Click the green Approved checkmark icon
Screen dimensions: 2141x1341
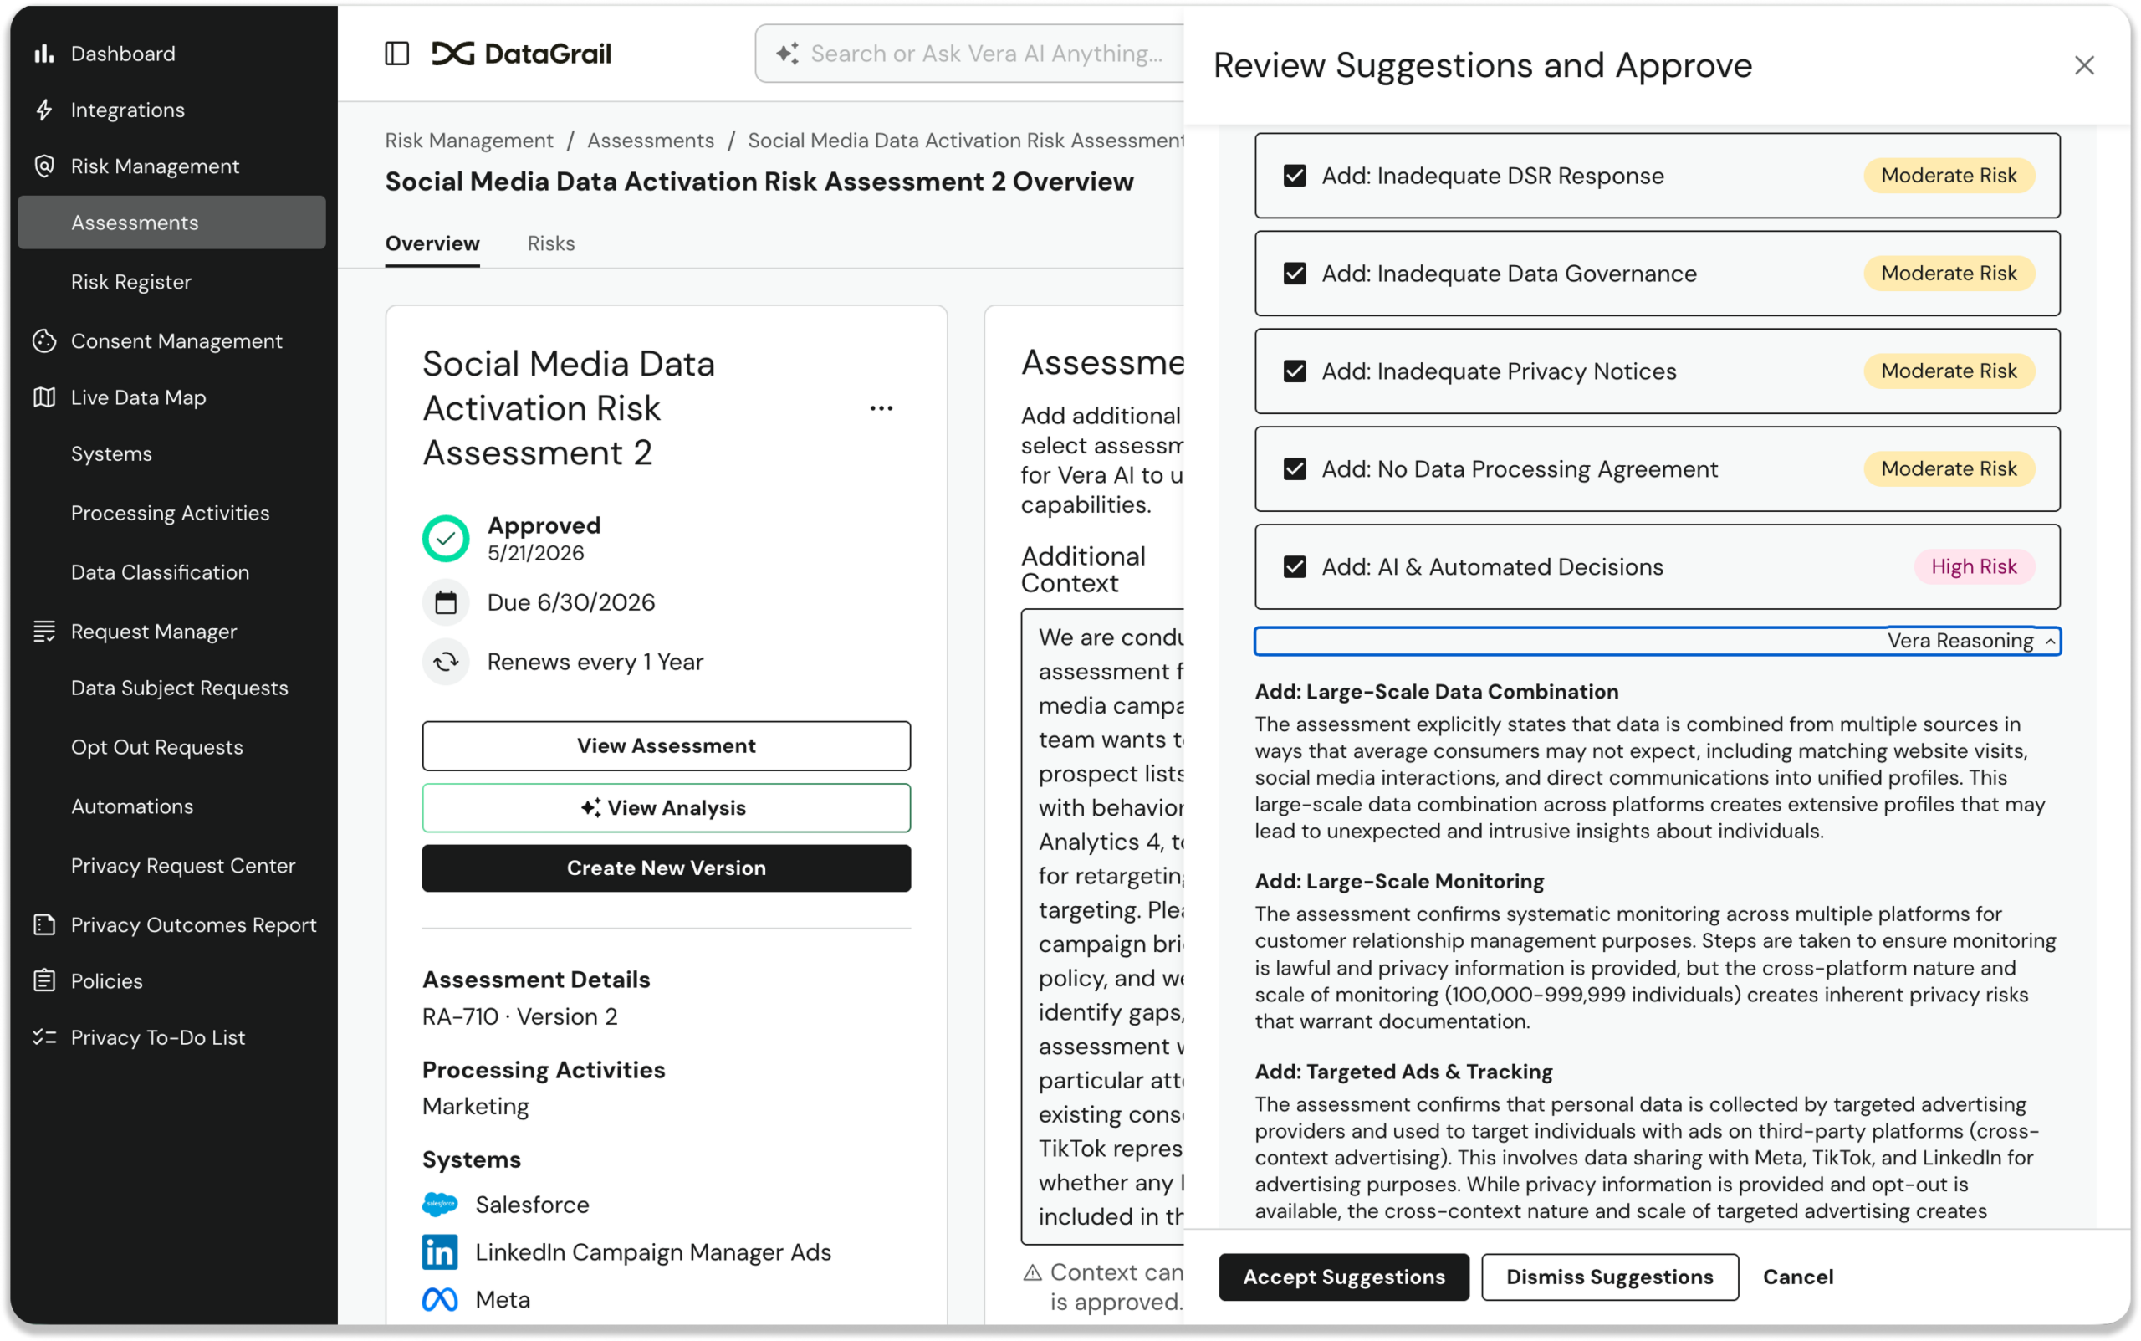click(x=445, y=537)
